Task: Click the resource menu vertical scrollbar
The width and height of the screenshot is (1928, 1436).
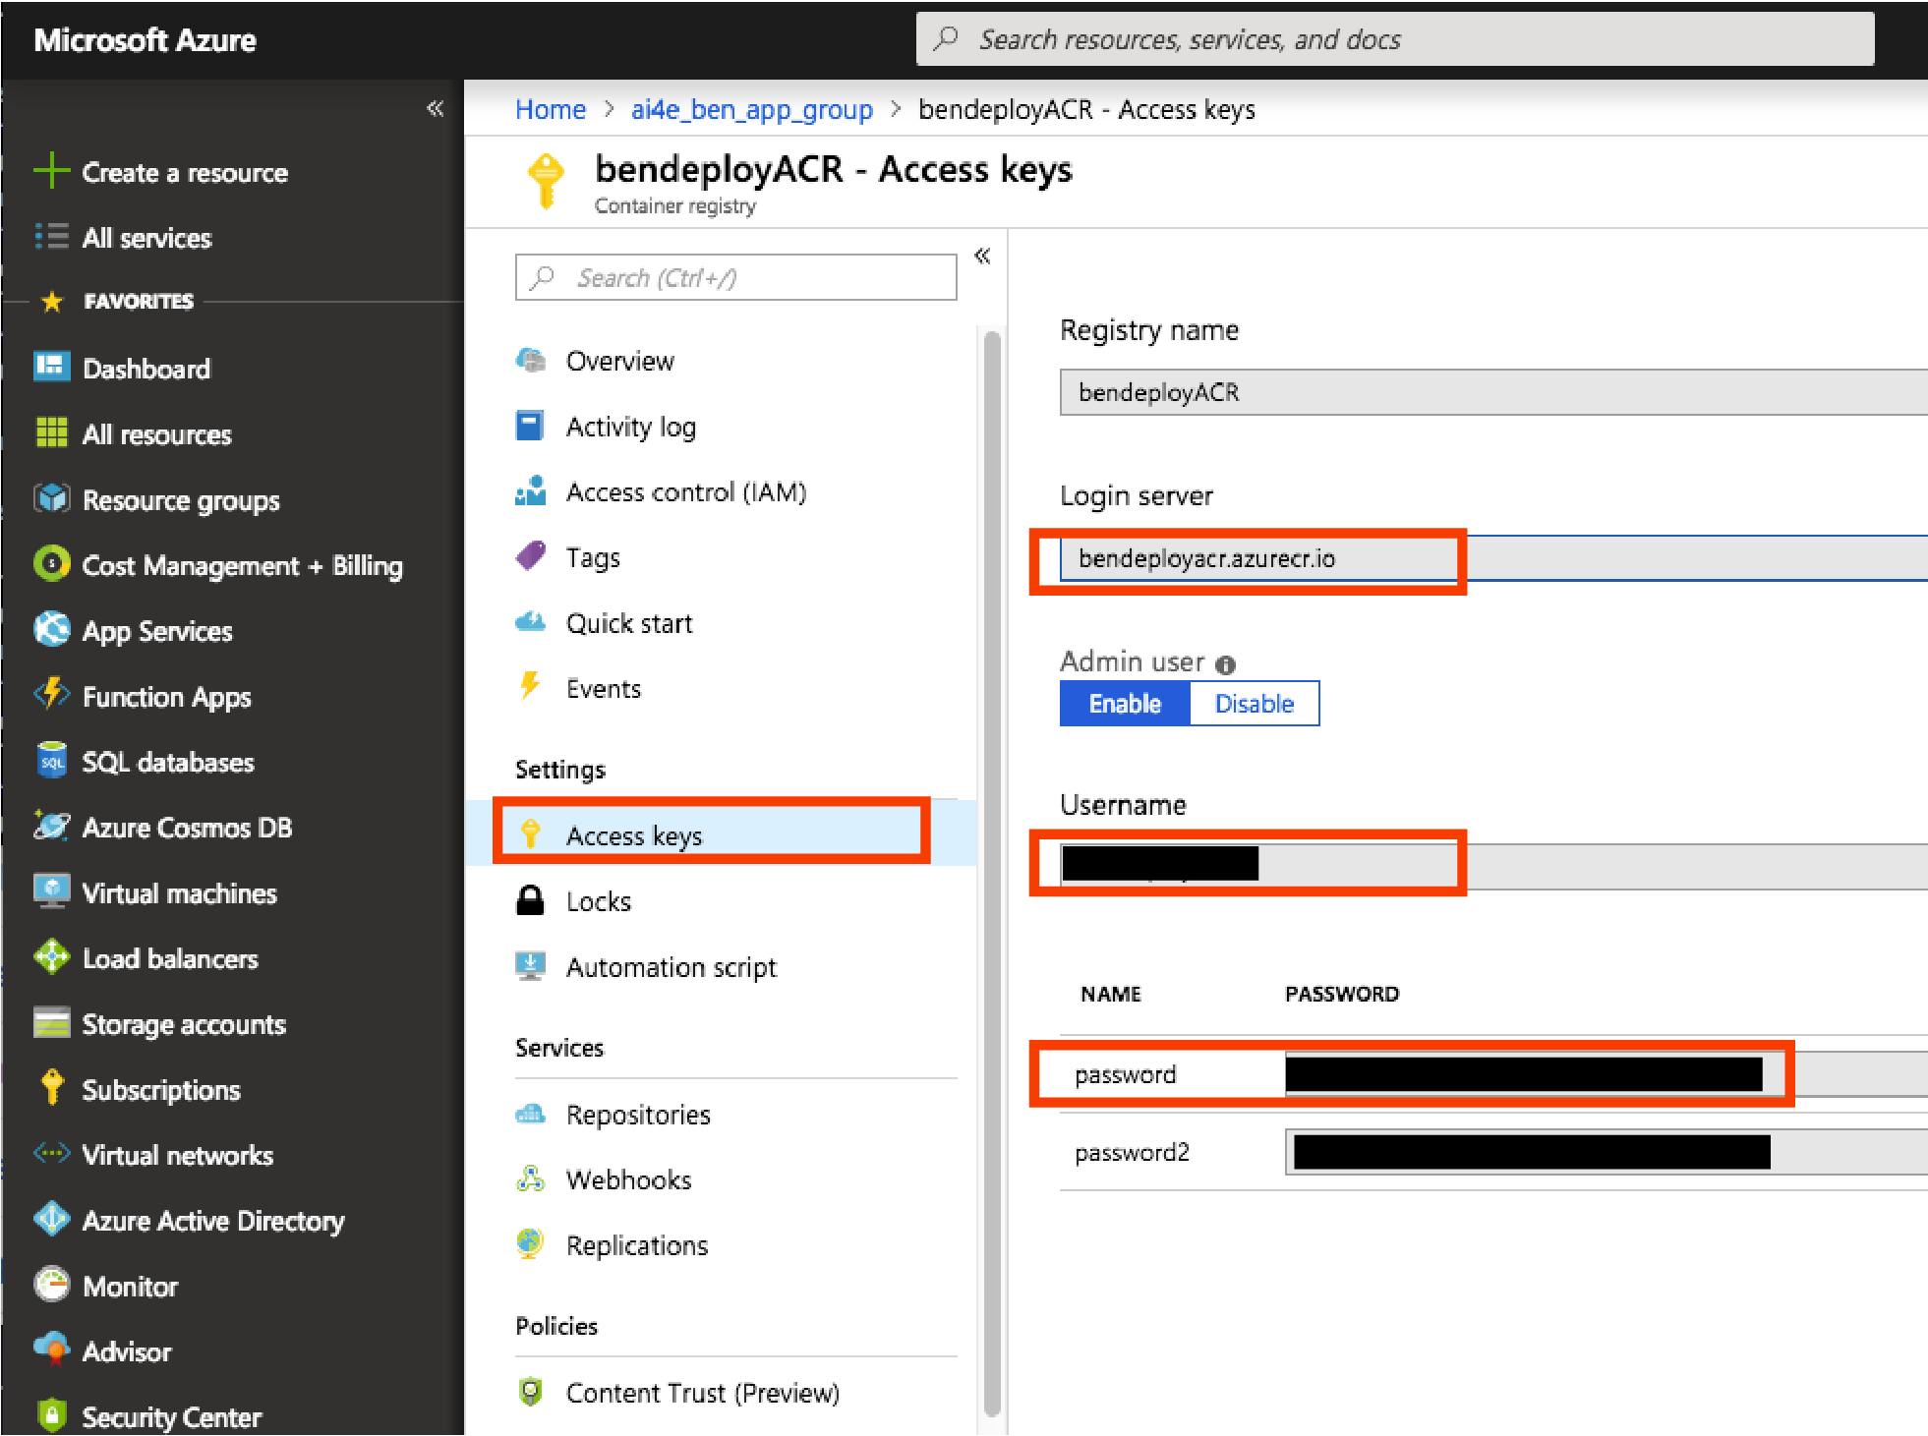Action: tap(992, 875)
